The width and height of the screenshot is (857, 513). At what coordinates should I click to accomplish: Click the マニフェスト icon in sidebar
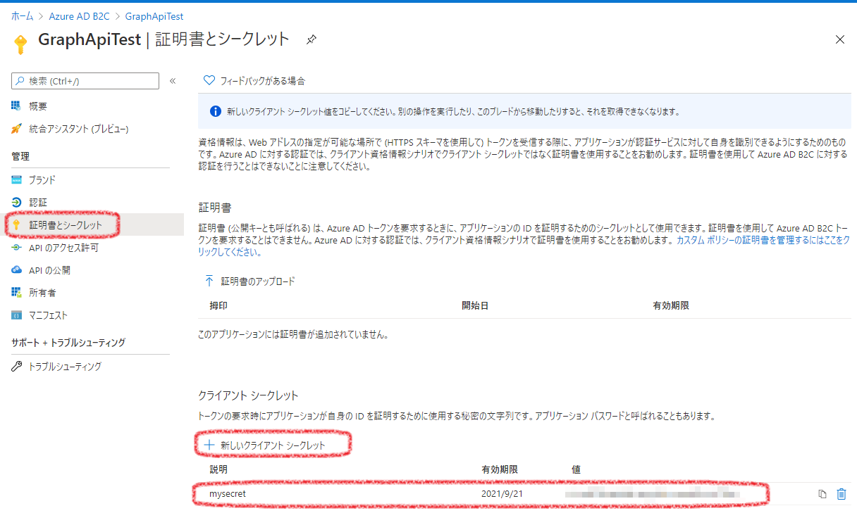point(17,315)
